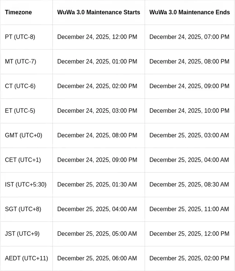235x271 pixels.
Task: Select the WuWa 3.0 Maintenance Starts header
Action: [x=98, y=12]
